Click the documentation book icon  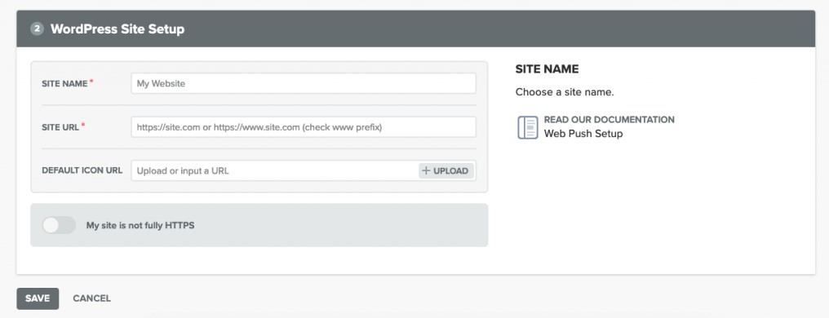coord(528,127)
